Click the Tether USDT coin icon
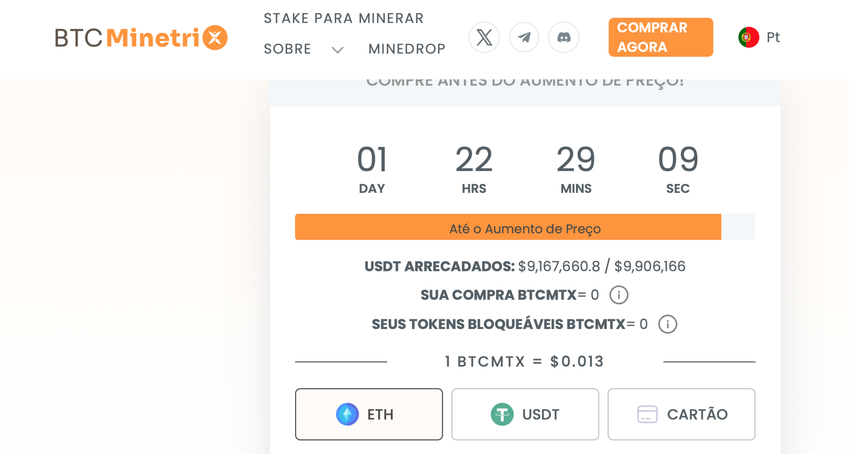Viewport: 849px width, 454px height. [502, 414]
